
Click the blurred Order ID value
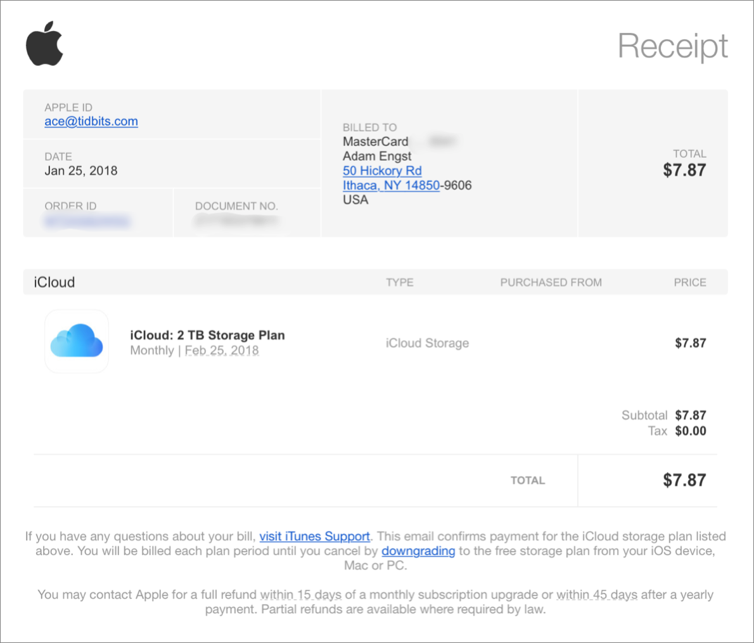click(87, 221)
